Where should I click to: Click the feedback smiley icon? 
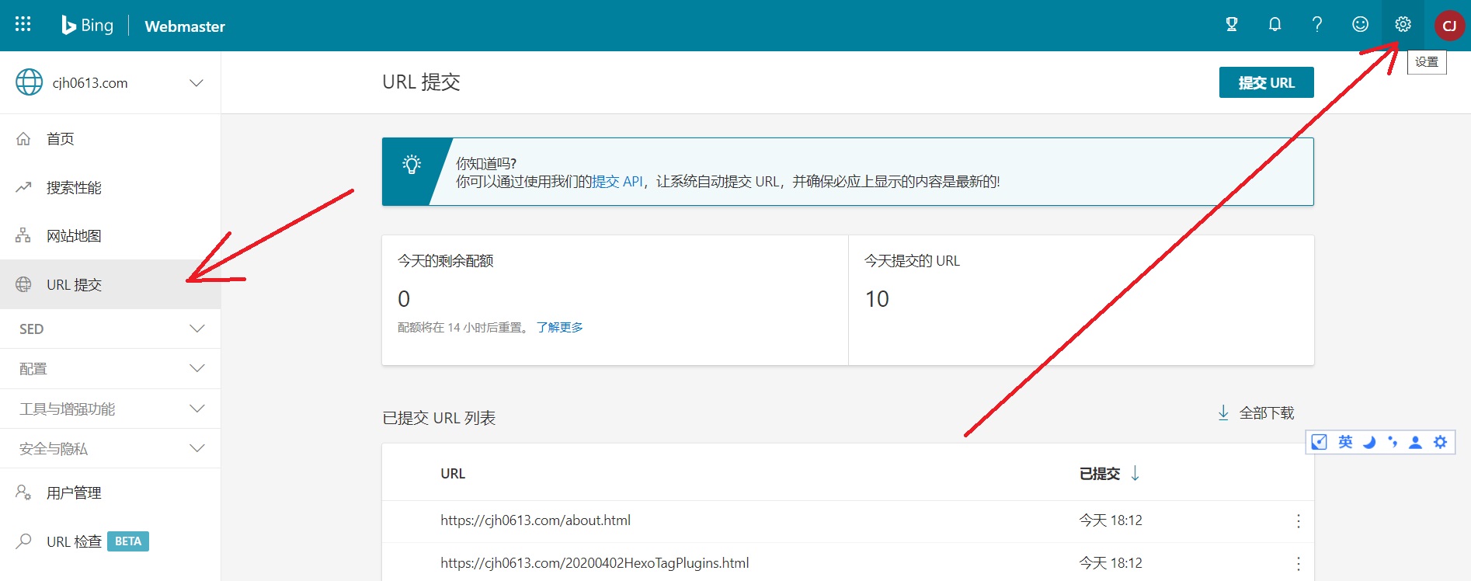[x=1360, y=24]
